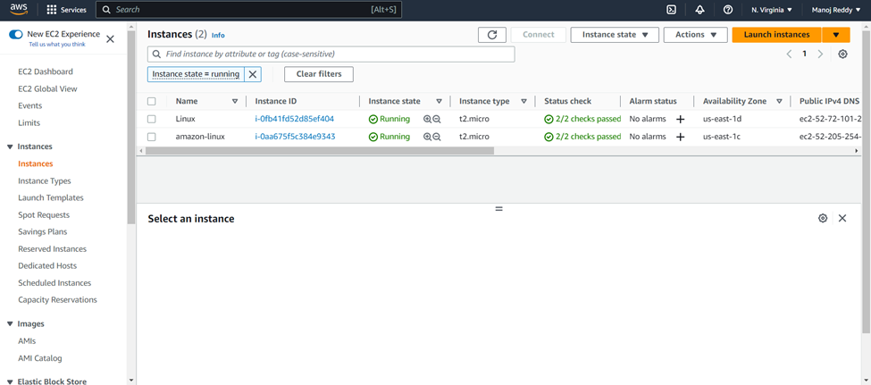This screenshot has height=385, width=871.
Task: Zoom out icon on amazon-linux row state
Action: coord(437,137)
